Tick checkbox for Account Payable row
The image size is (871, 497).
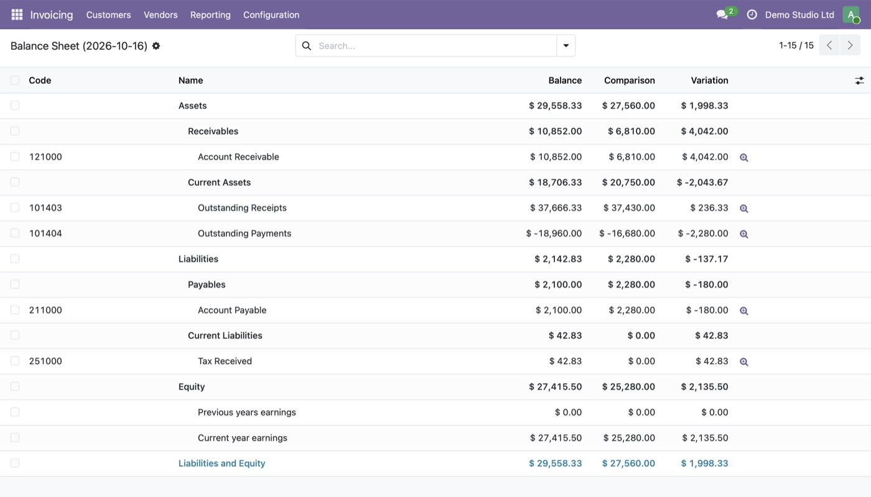pyautogui.click(x=15, y=310)
